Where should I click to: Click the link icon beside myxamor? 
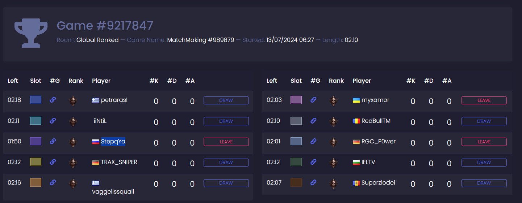pos(313,100)
